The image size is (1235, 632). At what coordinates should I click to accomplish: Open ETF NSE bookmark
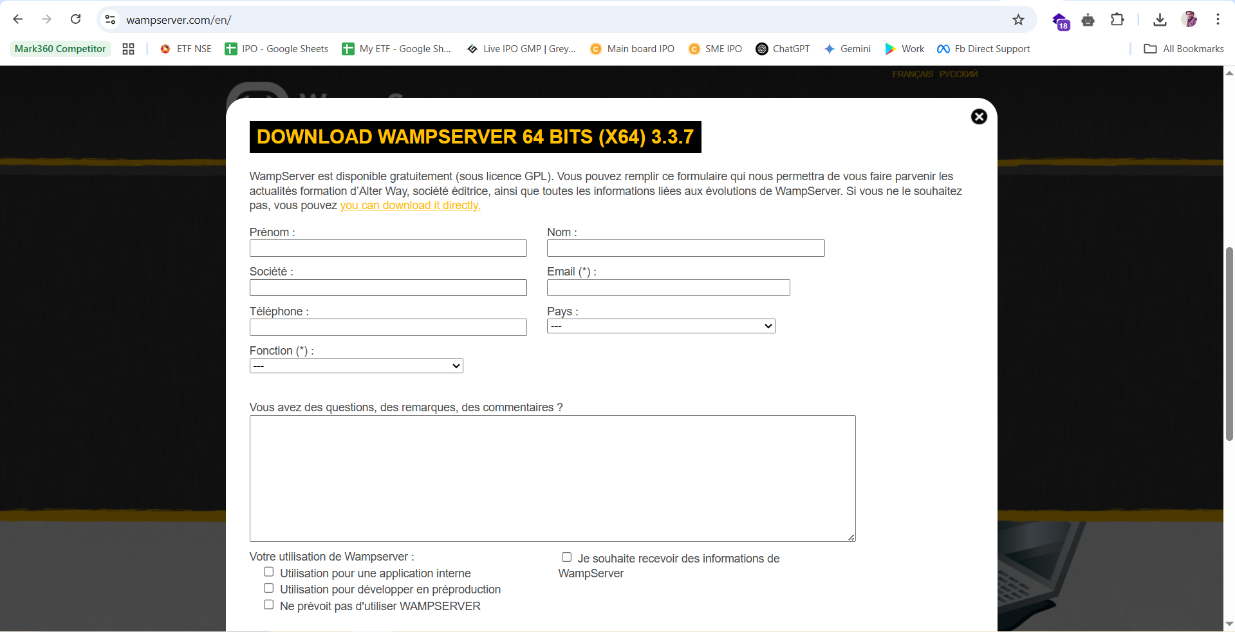tap(186, 49)
